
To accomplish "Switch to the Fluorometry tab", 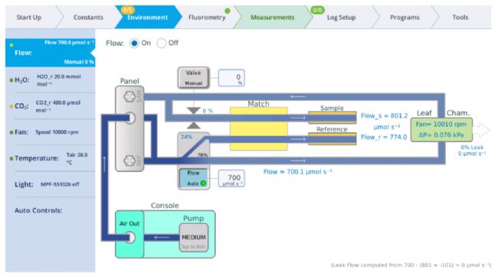I will [x=207, y=18].
